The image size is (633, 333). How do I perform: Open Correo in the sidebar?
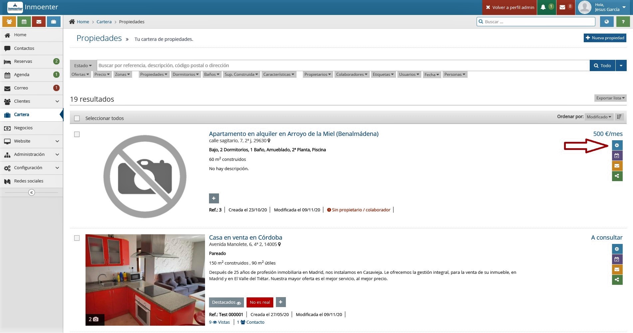click(x=32, y=88)
